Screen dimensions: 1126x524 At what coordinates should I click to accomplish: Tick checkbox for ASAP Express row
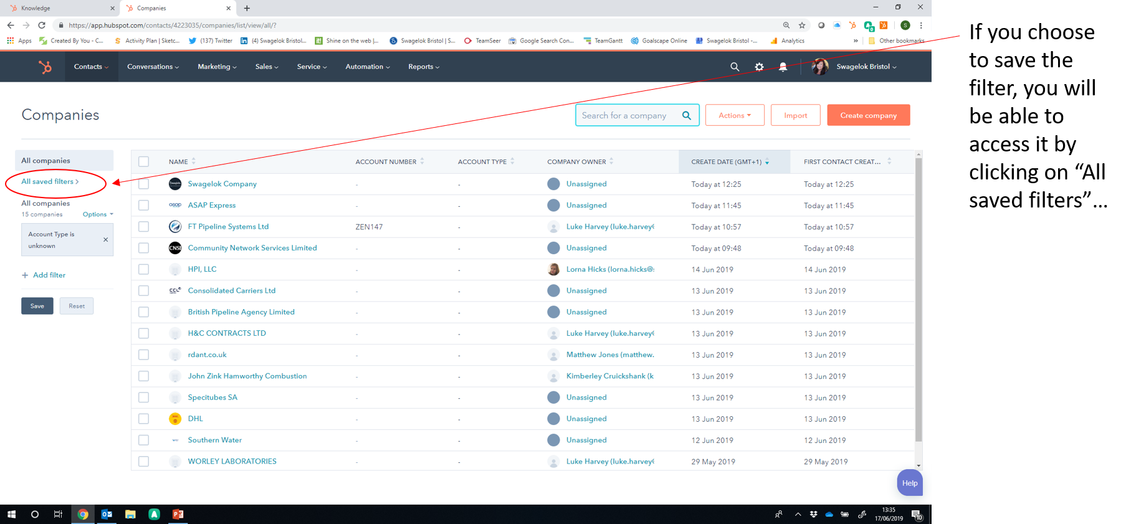pyautogui.click(x=144, y=205)
